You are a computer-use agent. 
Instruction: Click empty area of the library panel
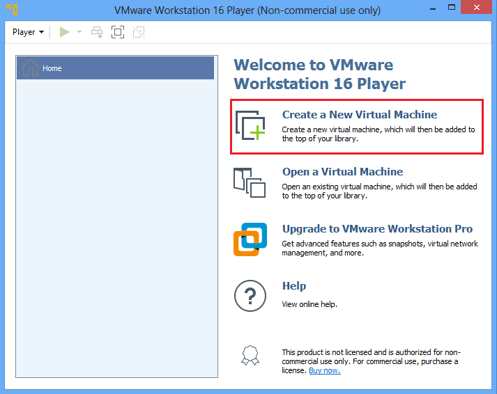pos(116,230)
